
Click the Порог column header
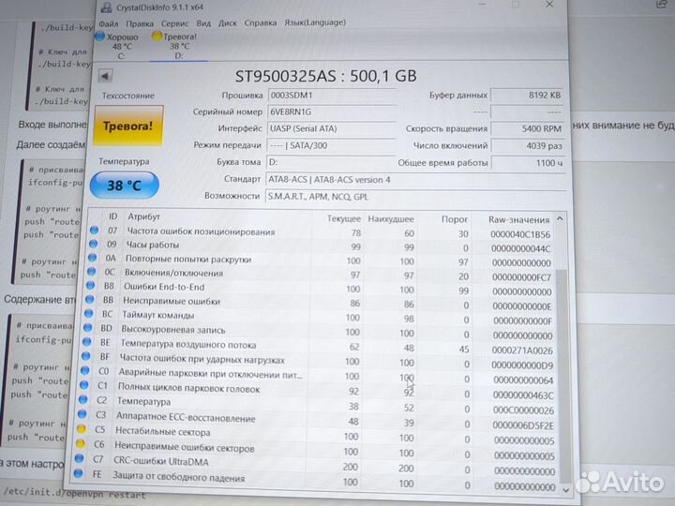pos(454,219)
